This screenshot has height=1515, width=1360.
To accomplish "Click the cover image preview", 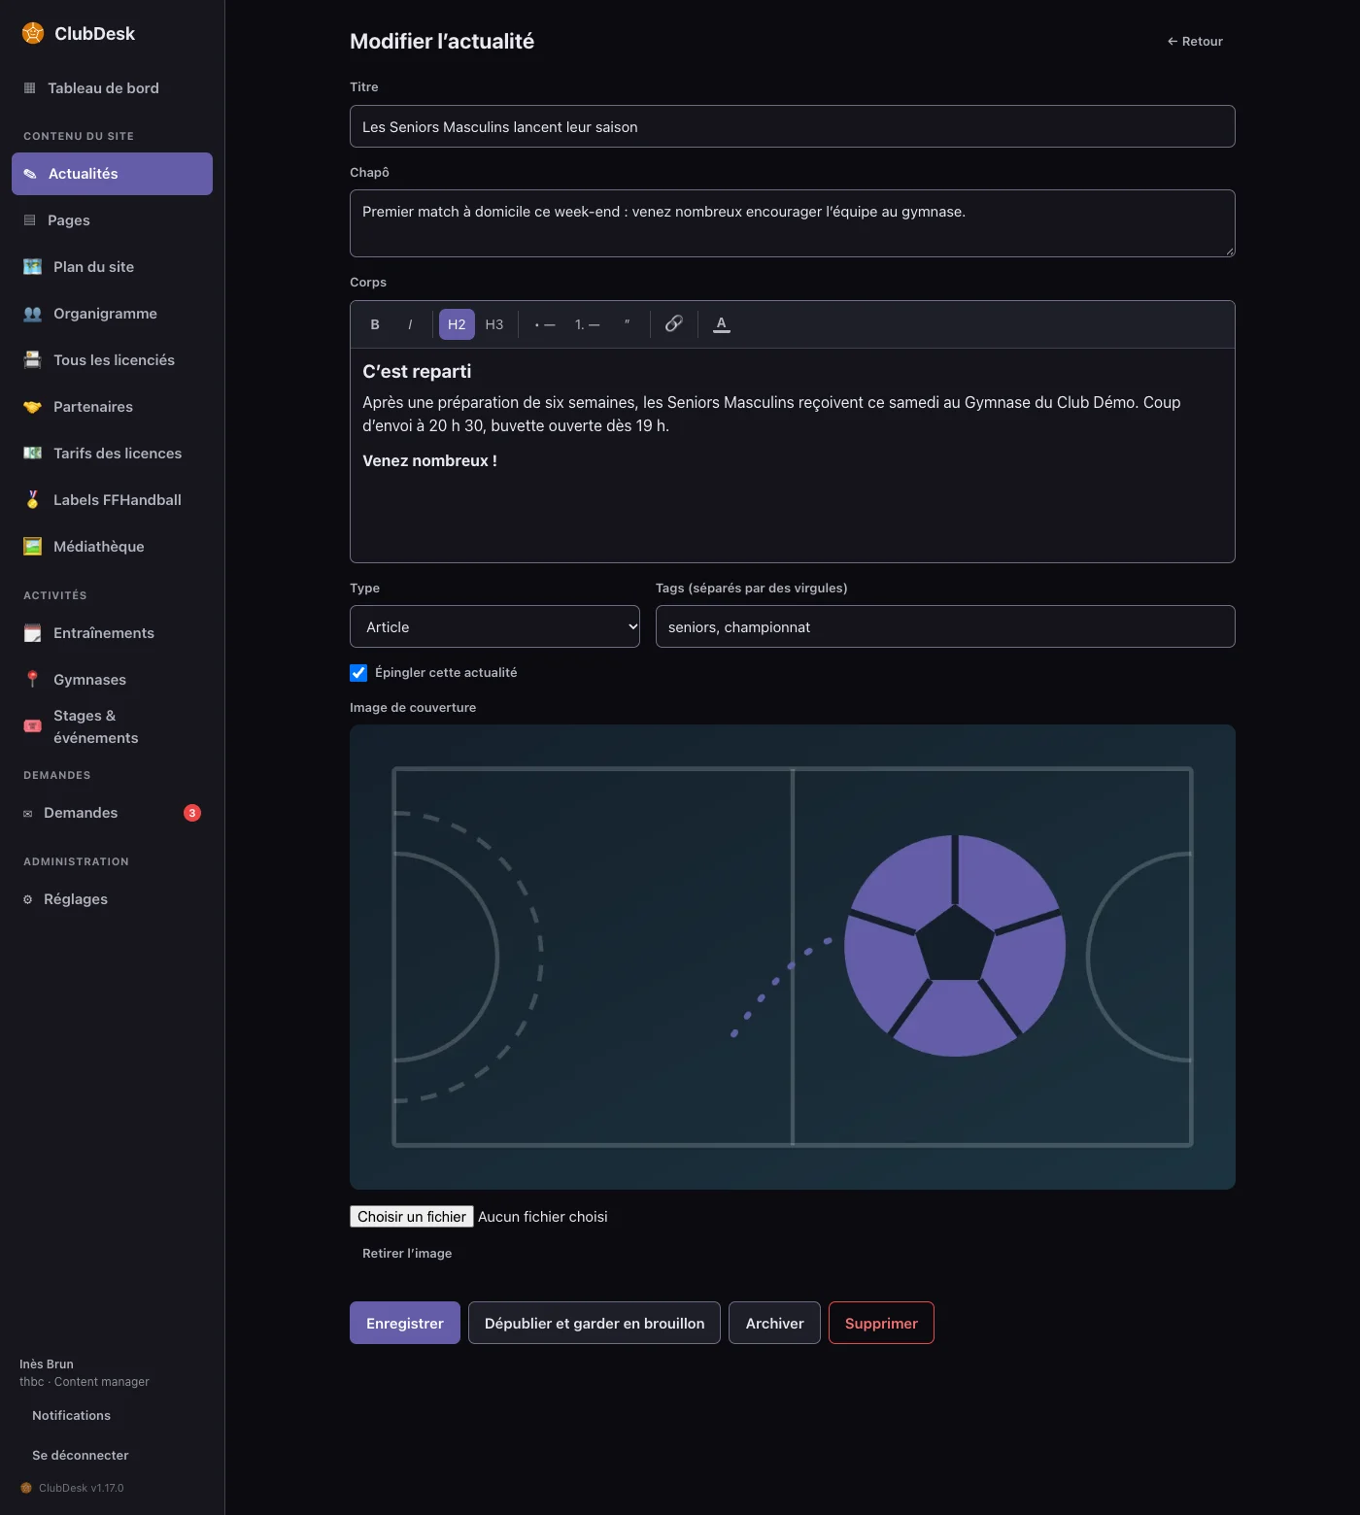I will point(793,957).
